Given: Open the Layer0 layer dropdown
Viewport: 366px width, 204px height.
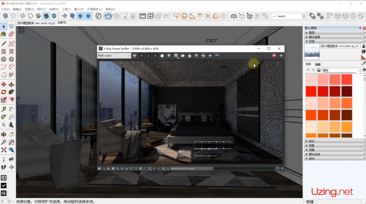Looking at the screenshot, I should [x=303, y=16].
